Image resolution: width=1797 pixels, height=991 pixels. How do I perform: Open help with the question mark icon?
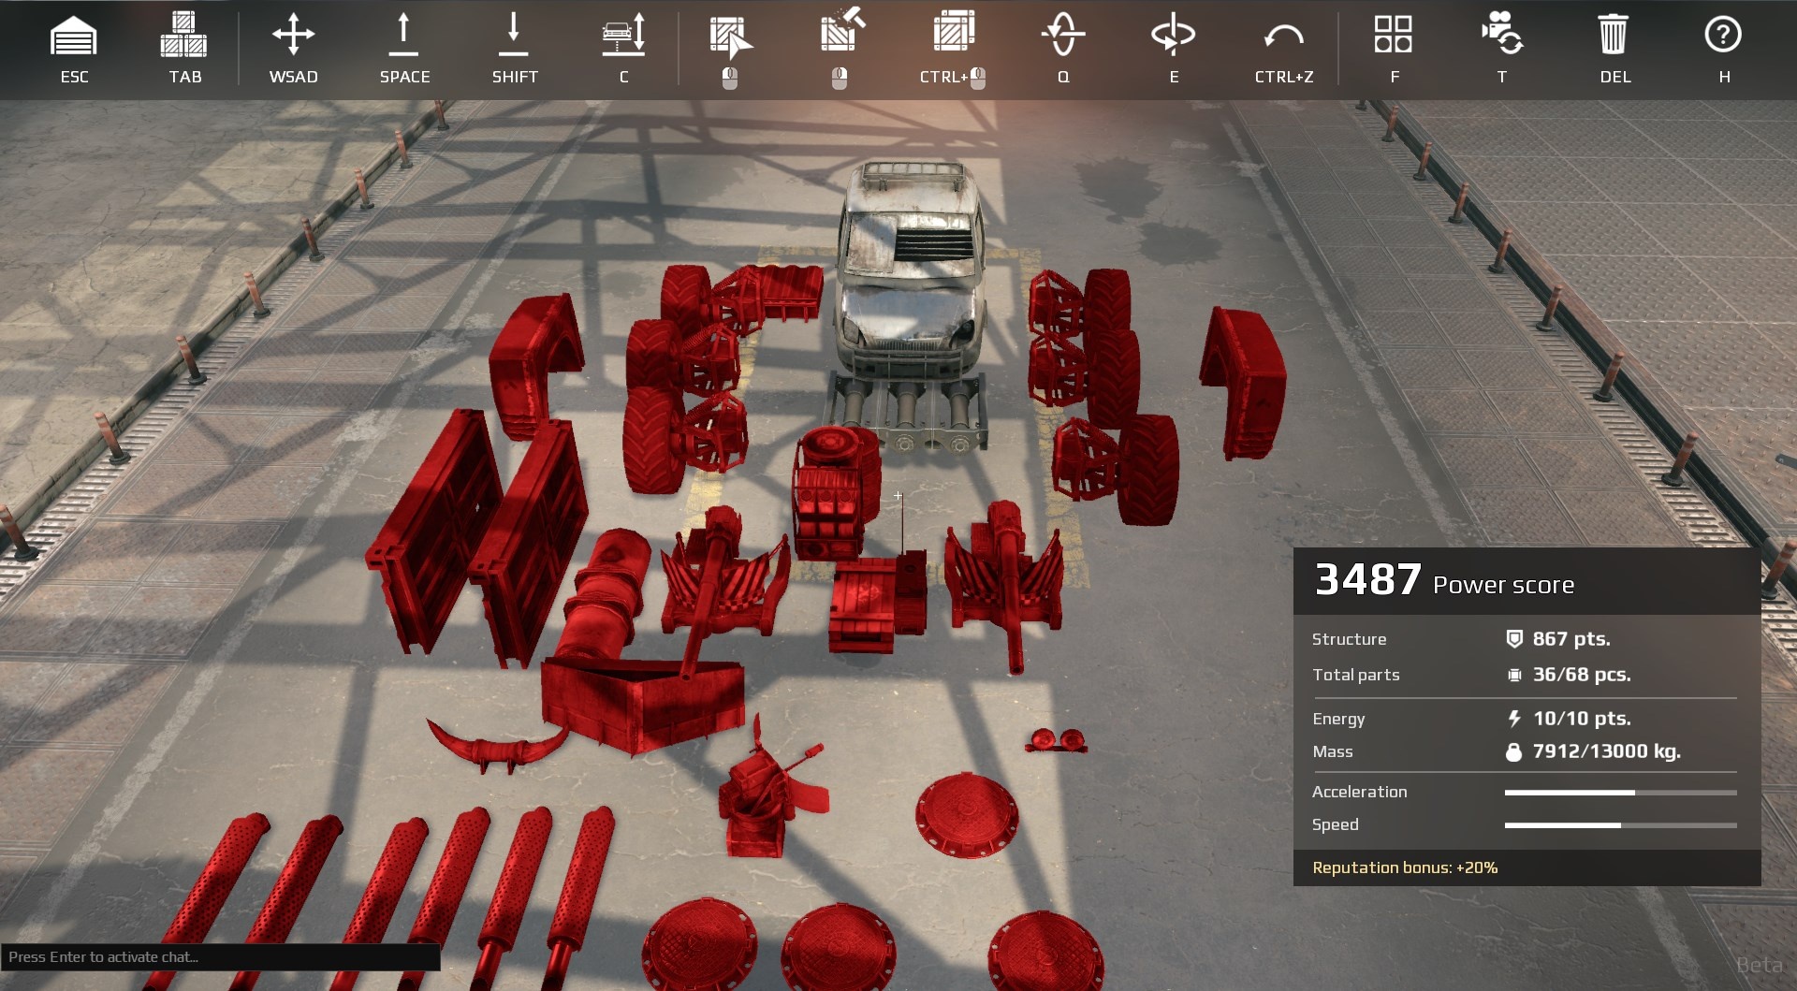(x=1723, y=36)
